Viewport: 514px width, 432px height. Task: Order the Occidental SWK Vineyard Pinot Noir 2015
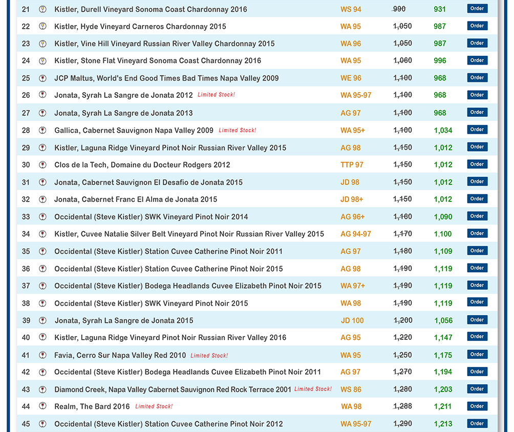[477, 302]
